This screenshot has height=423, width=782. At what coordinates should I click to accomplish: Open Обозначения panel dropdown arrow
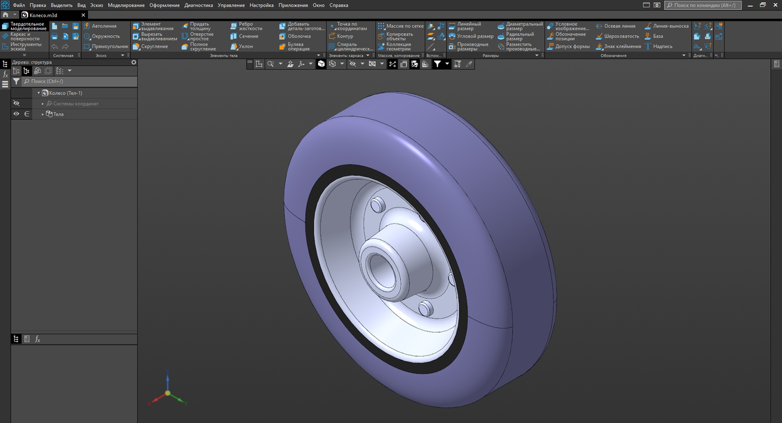coord(684,55)
